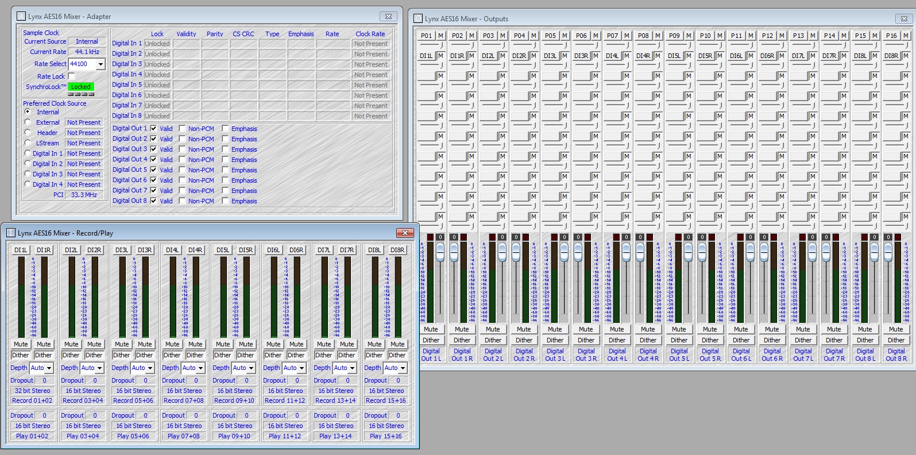Click the Adapter window title icon
Image resolution: width=916 pixels, height=455 pixels.
pyautogui.click(x=21, y=17)
